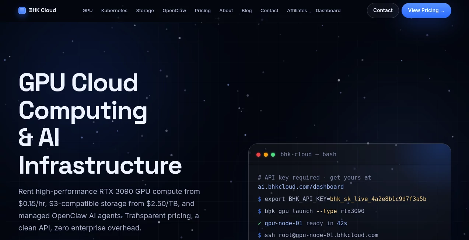Viewport: 469px width, 240px height.
Task: Open the OpenClaw nav link
Action: 174,10
